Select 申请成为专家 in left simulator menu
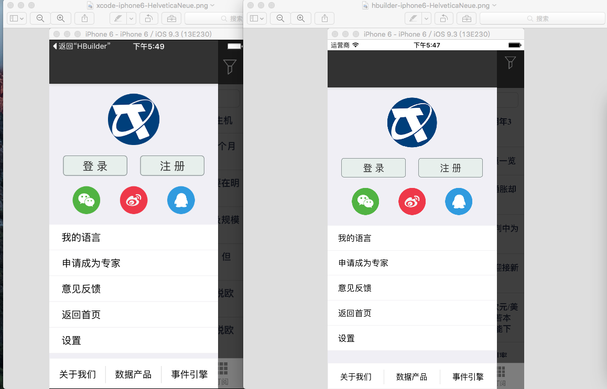This screenshot has height=389, width=607. [134, 263]
